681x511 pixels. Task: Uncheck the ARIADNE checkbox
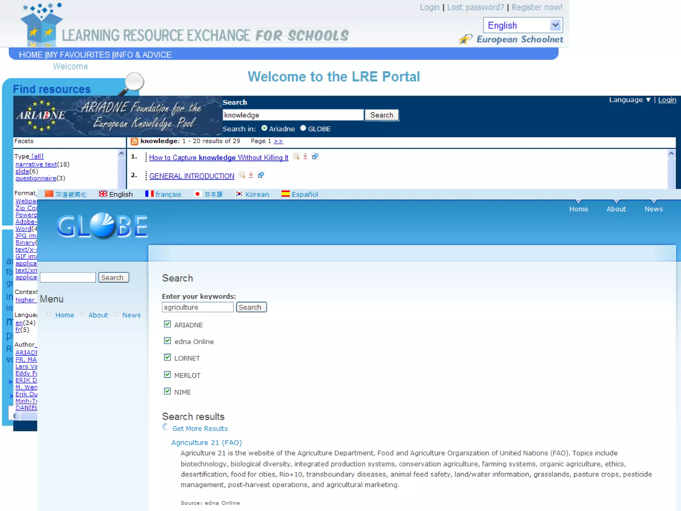pyautogui.click(x=167, y=324)
